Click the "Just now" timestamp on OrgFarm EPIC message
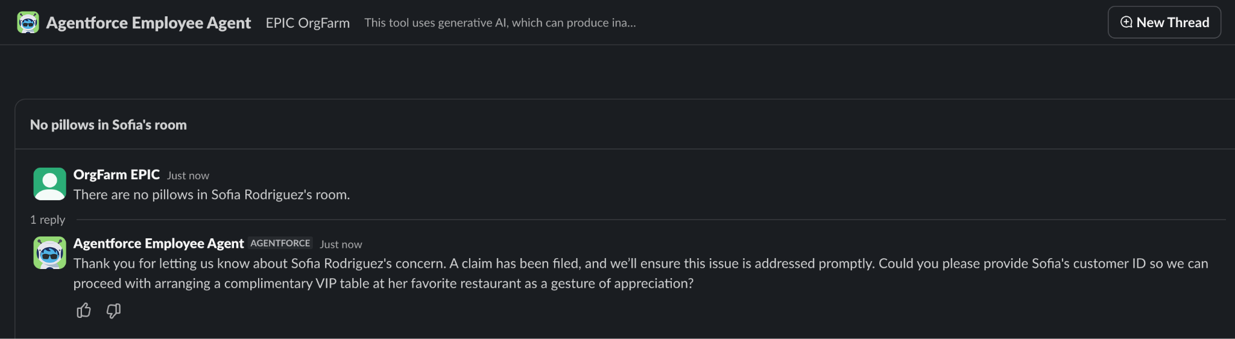Viewport: 1235px width, 339px height. click(188, 176)
